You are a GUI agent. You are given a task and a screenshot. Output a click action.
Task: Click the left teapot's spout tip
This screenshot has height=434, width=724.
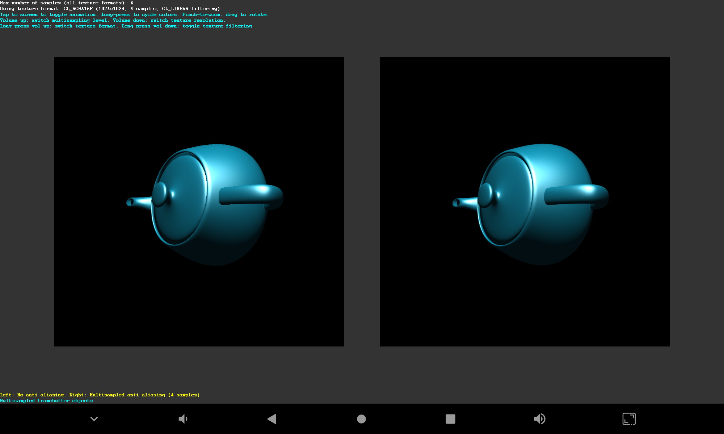[x=130, y=202]
